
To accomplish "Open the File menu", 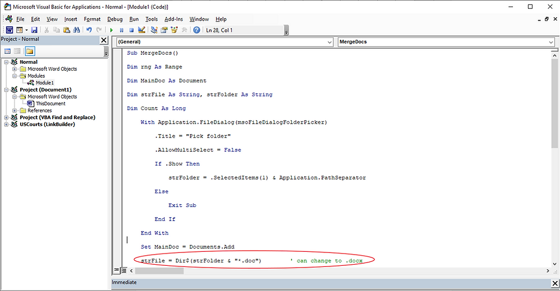I will [20, 19].
